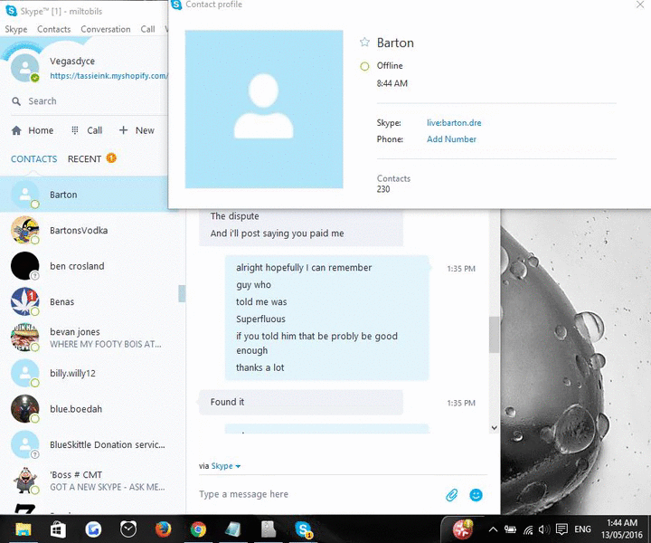Click the Wi-Fi network tray icon

pos(528,529)
